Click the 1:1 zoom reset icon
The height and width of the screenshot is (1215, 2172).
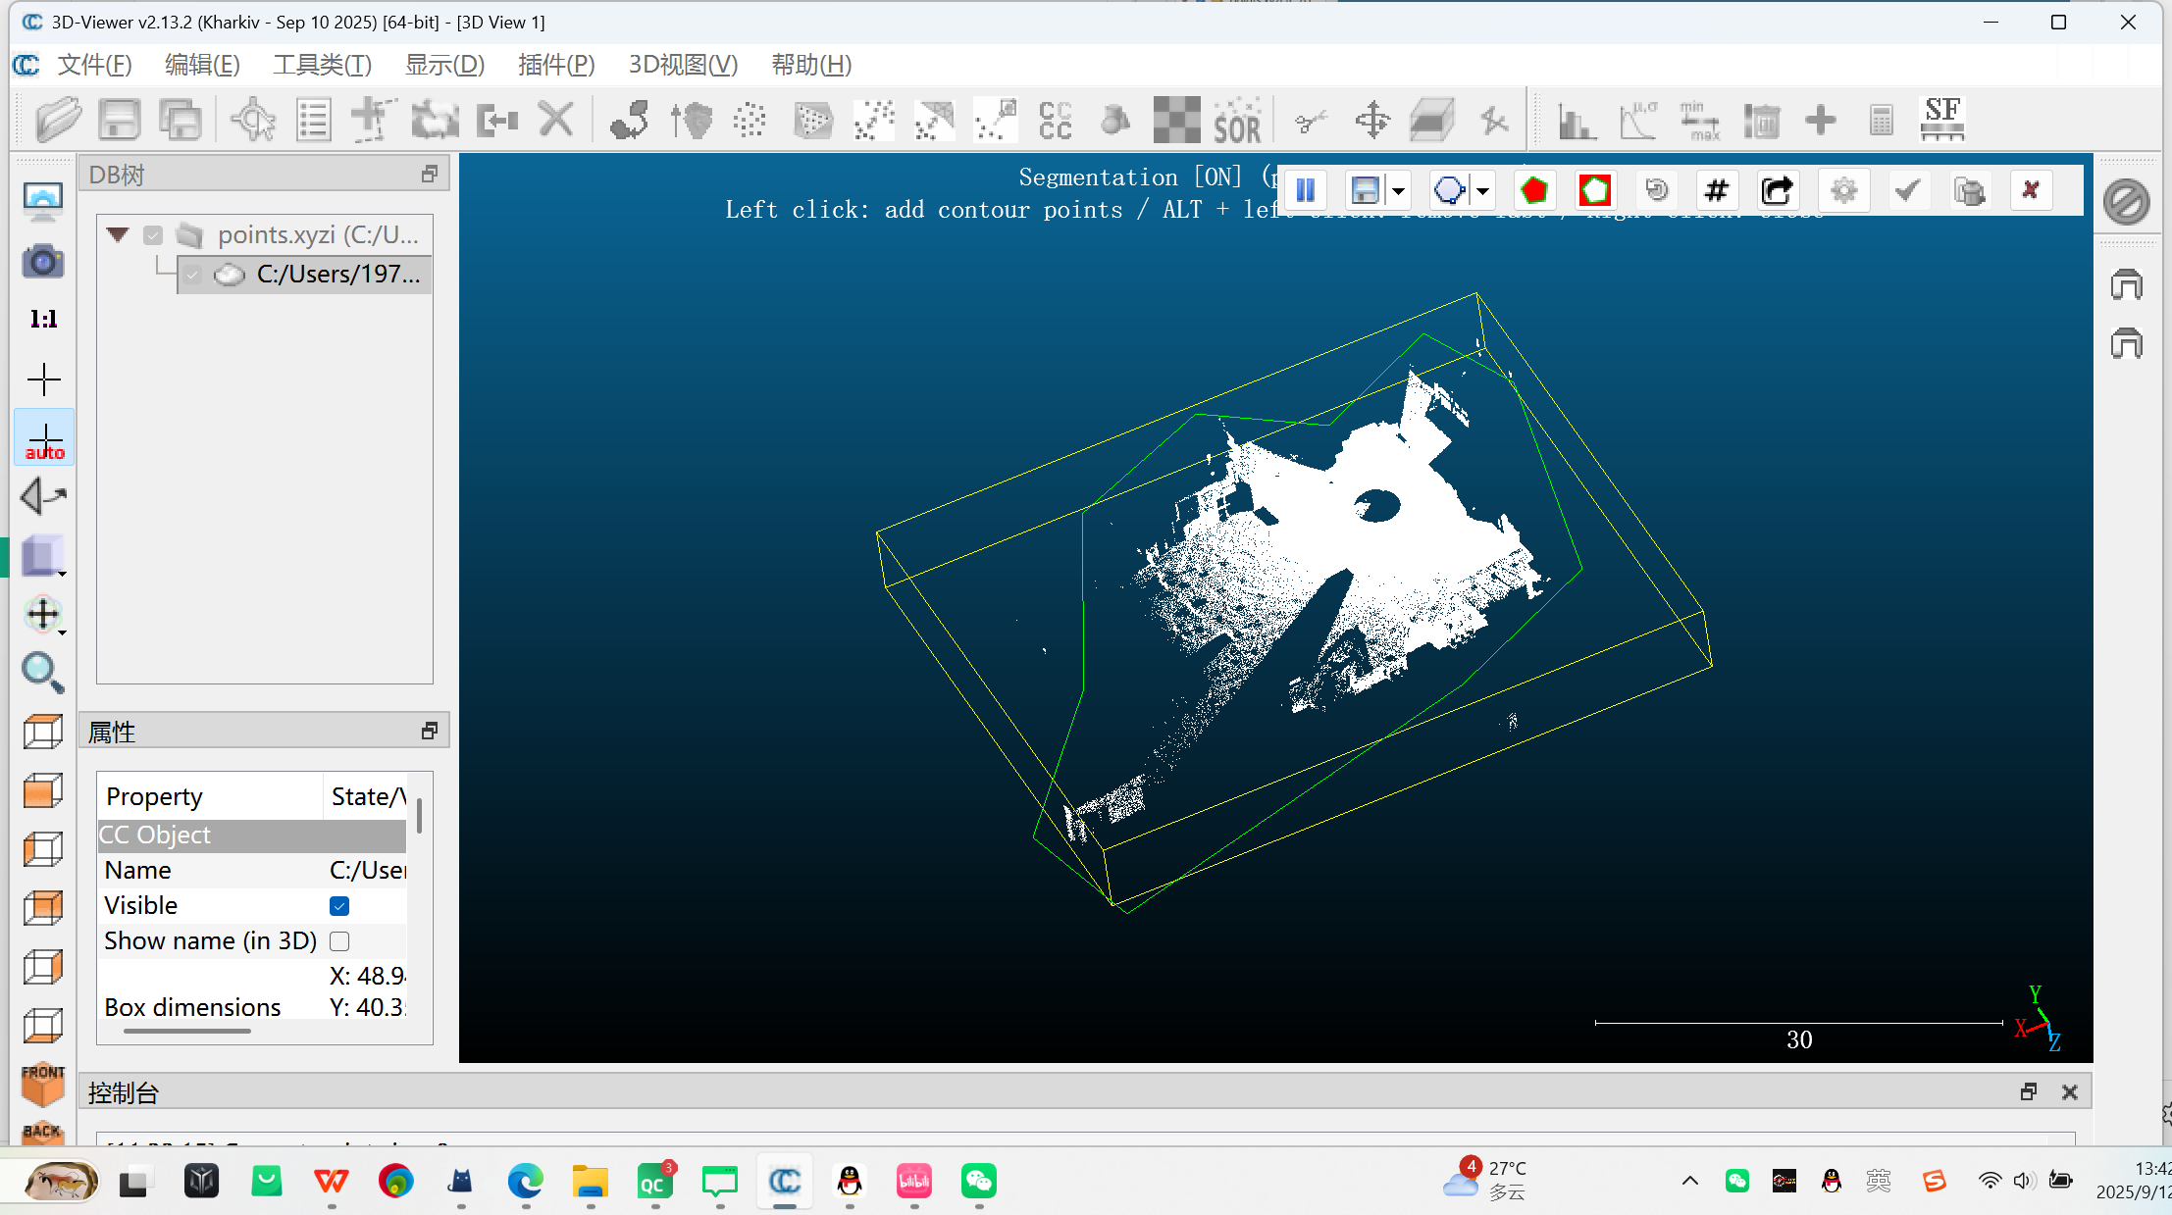43,320
